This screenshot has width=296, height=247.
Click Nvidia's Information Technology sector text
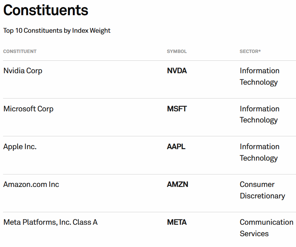click(x=259, y=77)
